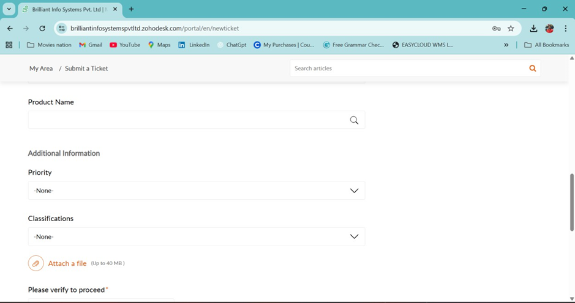575x303 pixels.
Task: Open the Google apps grid icon
Action: [x=9, y=45]
